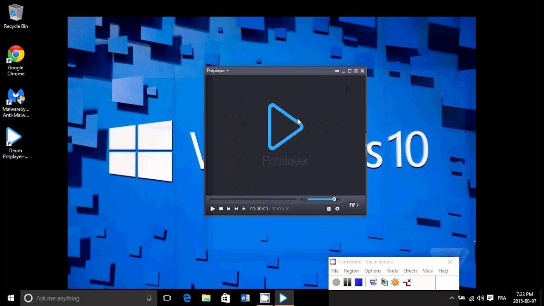This screenshot has width=544, height=306.
Task: Launch Microsoft Edge from taskbar
Action: [x=187, y=298]
